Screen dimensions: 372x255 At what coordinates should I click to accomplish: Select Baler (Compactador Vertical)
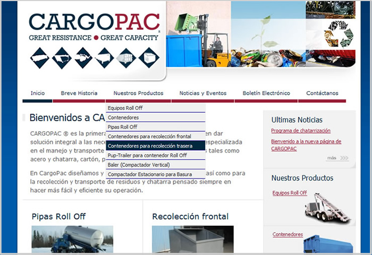click(x=155, y=165)
